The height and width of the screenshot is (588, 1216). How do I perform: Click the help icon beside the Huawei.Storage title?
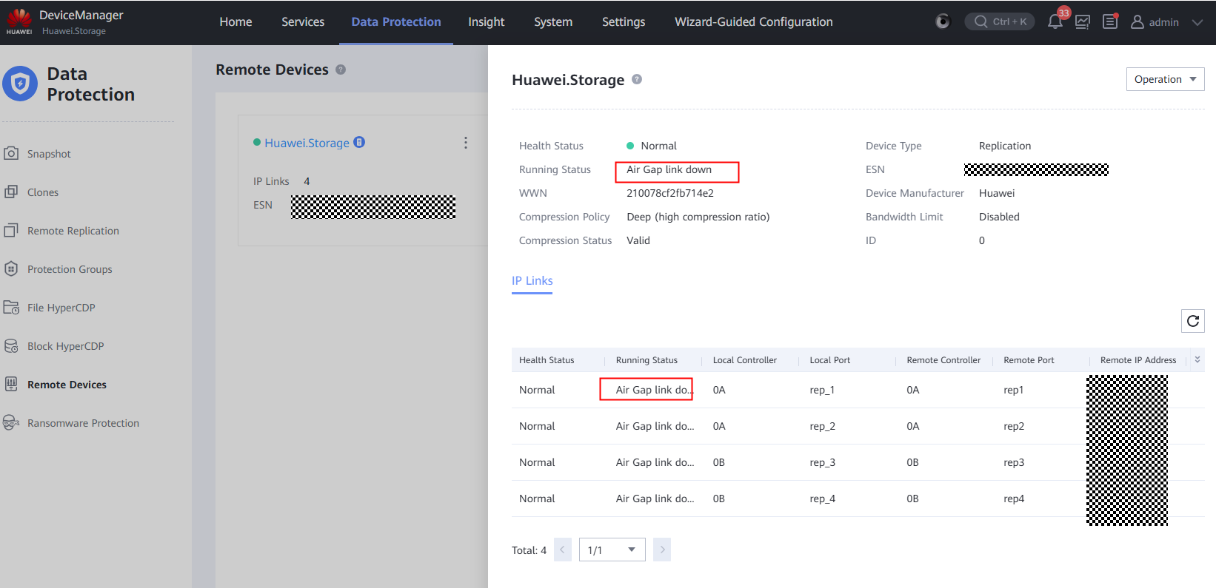[637, 79]
